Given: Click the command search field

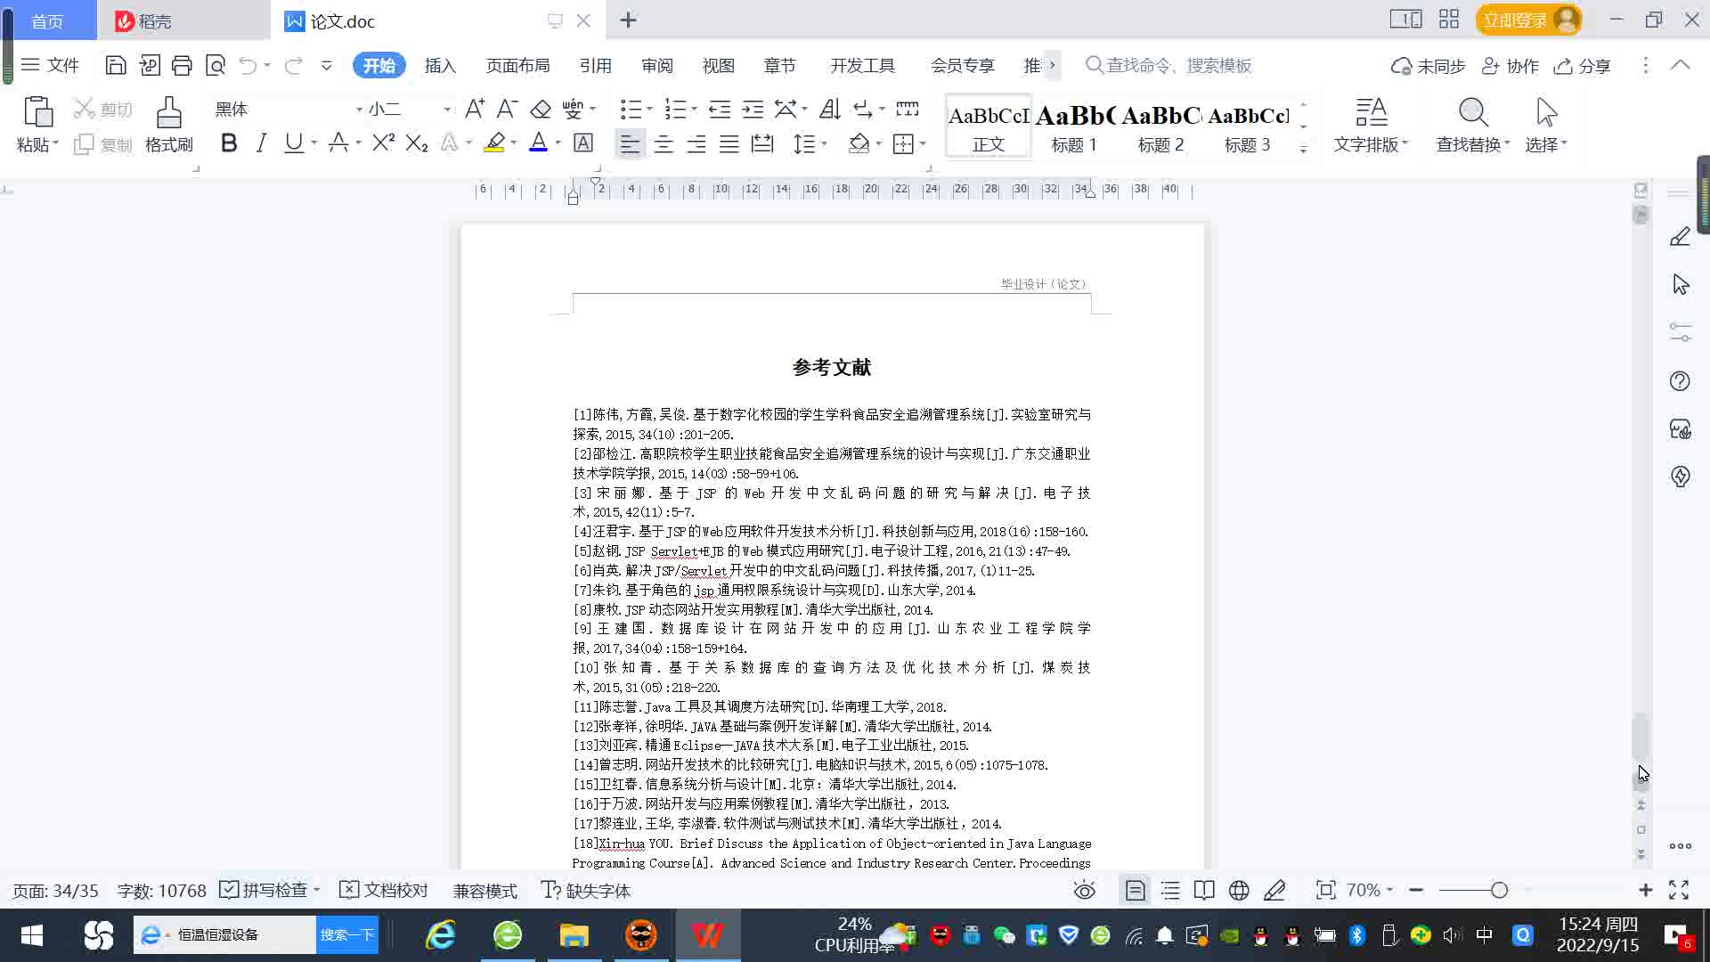Looking at the screenshot, I should pos(1177,65).
